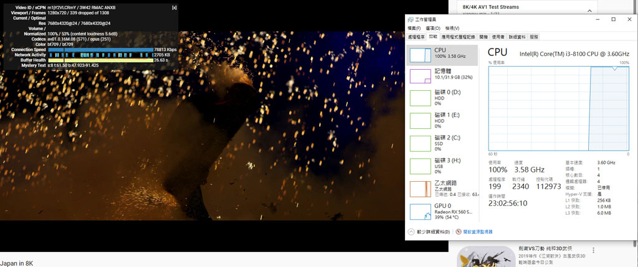
Task: Minimize the Task Manager window
Action: click(x=598, y=19)
